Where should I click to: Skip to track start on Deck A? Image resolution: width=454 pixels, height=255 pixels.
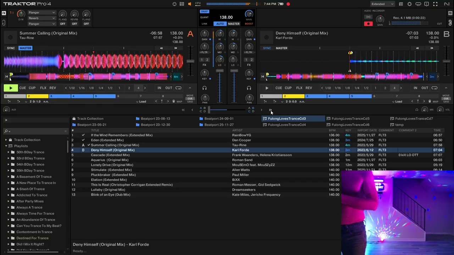(x=6, y=76)
